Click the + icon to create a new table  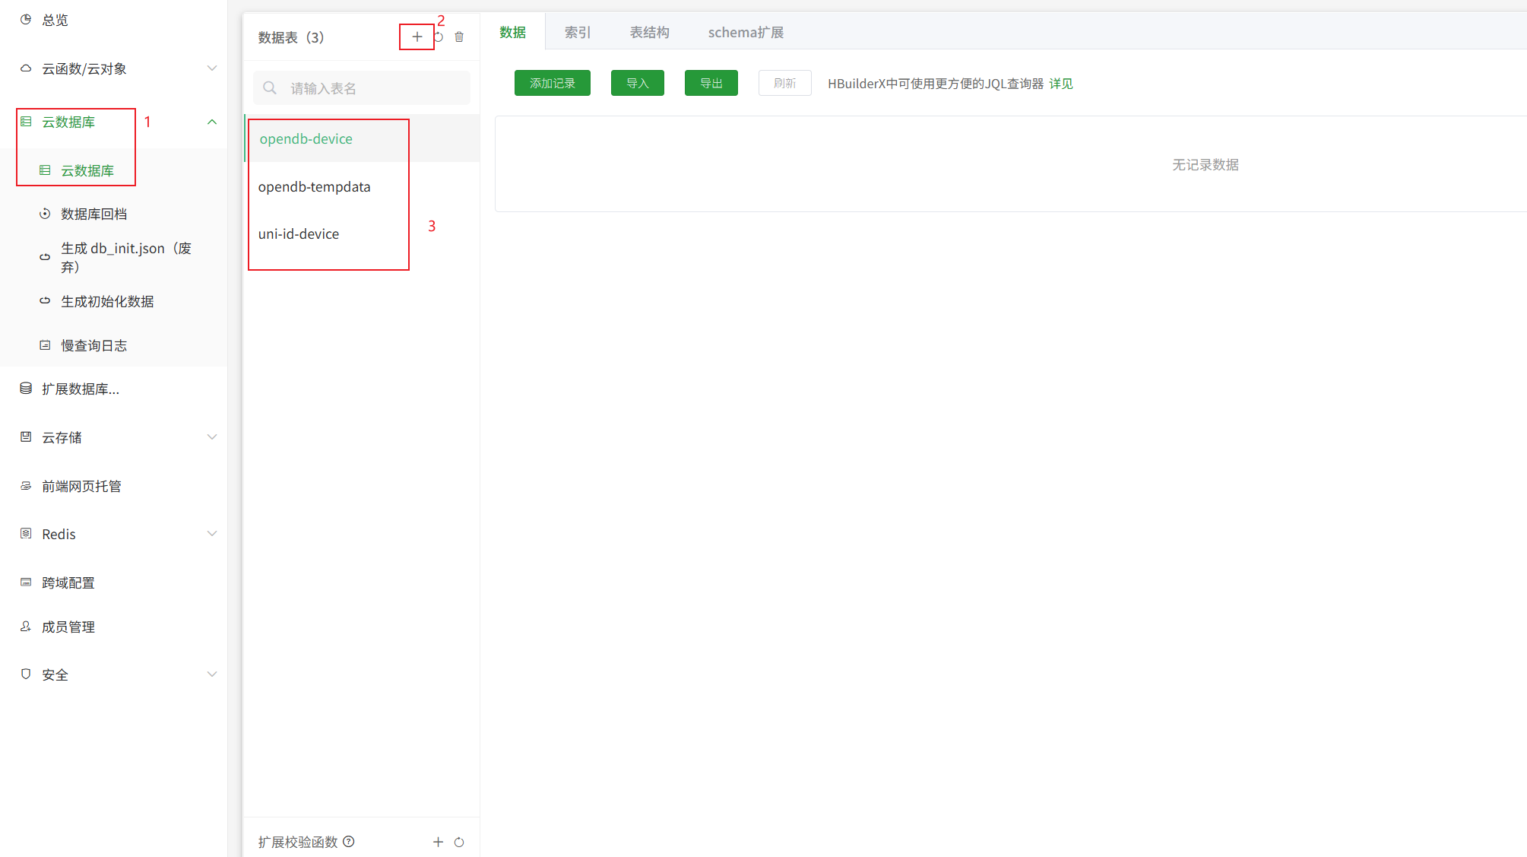click(x=417, y=36)
